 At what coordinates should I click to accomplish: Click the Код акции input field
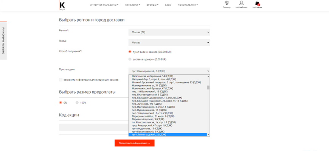click(x=94, y=127)
